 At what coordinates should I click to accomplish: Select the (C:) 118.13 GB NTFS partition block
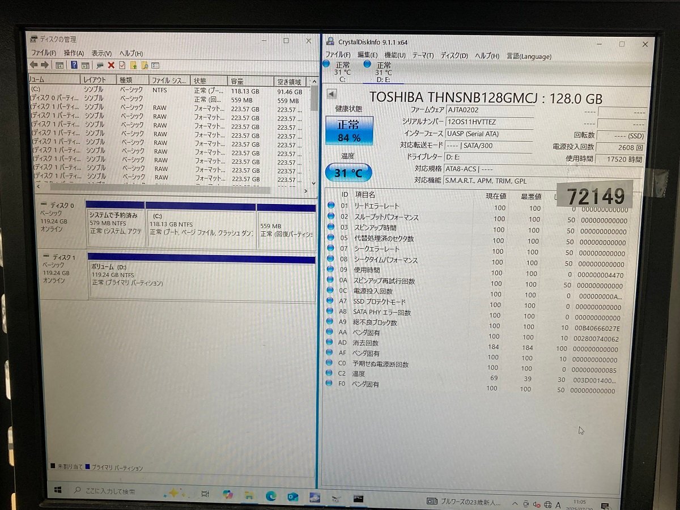pyautogui.click(x=201, y=225)
